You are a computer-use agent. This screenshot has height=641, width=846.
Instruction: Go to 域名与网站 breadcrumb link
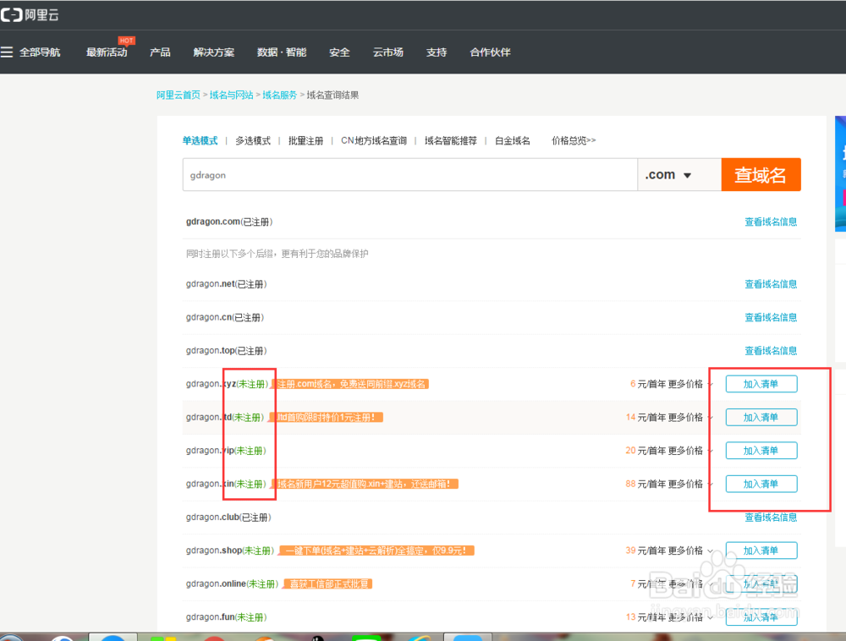coord(231,95)
